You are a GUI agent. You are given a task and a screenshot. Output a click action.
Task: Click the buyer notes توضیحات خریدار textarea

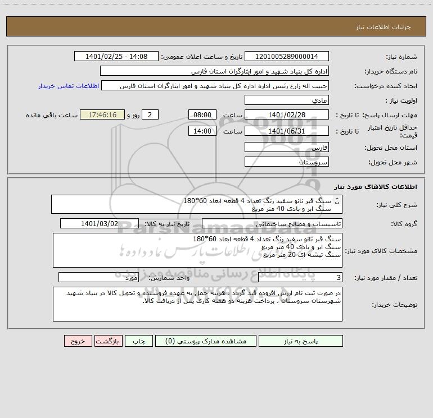pos(197,304)
